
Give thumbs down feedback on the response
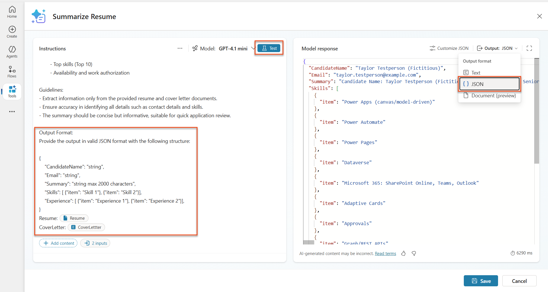[414, 253]
